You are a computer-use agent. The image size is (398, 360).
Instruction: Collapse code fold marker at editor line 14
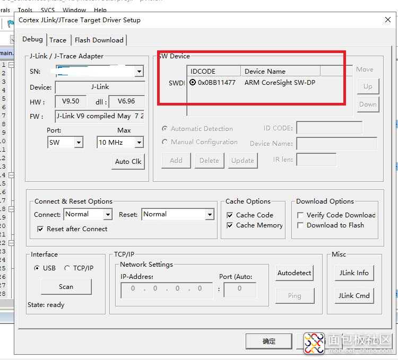(x=11, y=175)
